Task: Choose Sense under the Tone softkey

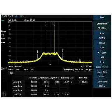Action: 99,67
